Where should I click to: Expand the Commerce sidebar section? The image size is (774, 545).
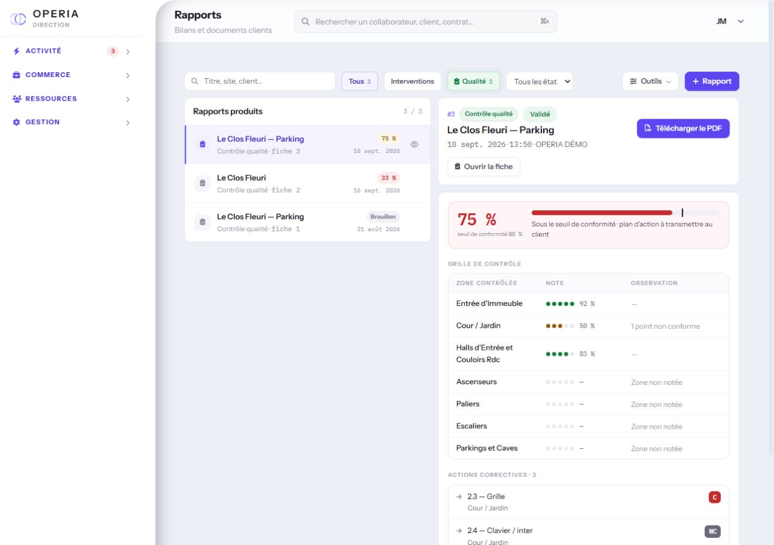(x=128, y=75)
